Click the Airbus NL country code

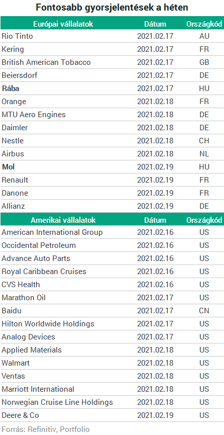[204, 154]
